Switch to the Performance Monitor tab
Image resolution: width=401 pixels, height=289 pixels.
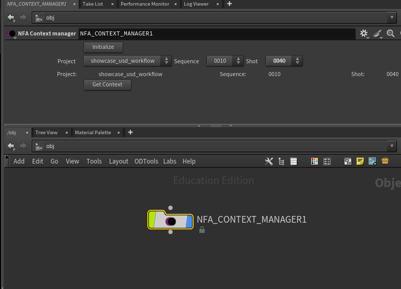(x=145, y=4)
